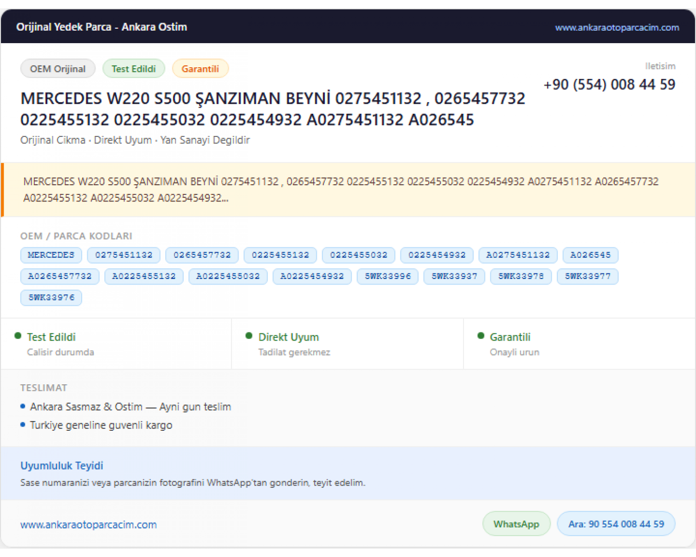Click the green dot beside Test Edildi
Screen dimensions: 696x557
click(18, 336)
